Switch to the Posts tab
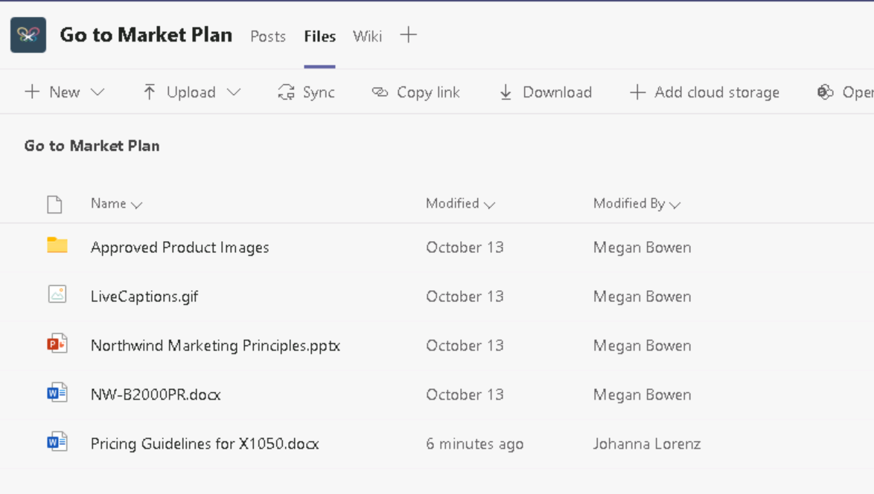Screen dimensions: 874x494 click(268, 36)
